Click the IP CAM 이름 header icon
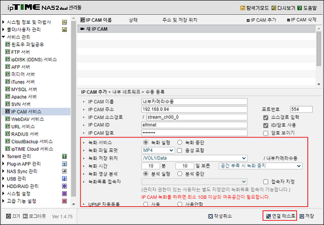324x225 pixels. click(x=82, y=20)
